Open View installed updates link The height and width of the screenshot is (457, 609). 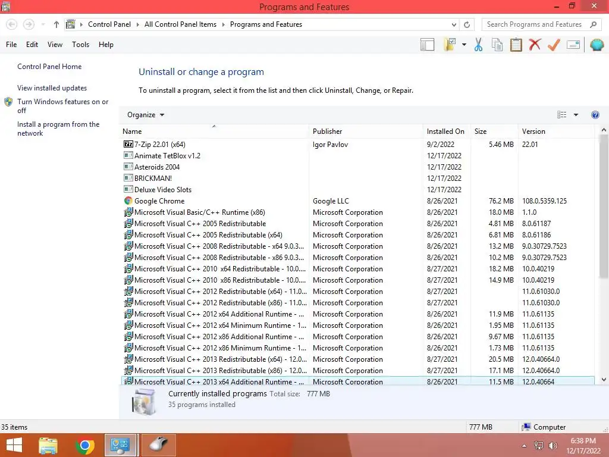52,88
